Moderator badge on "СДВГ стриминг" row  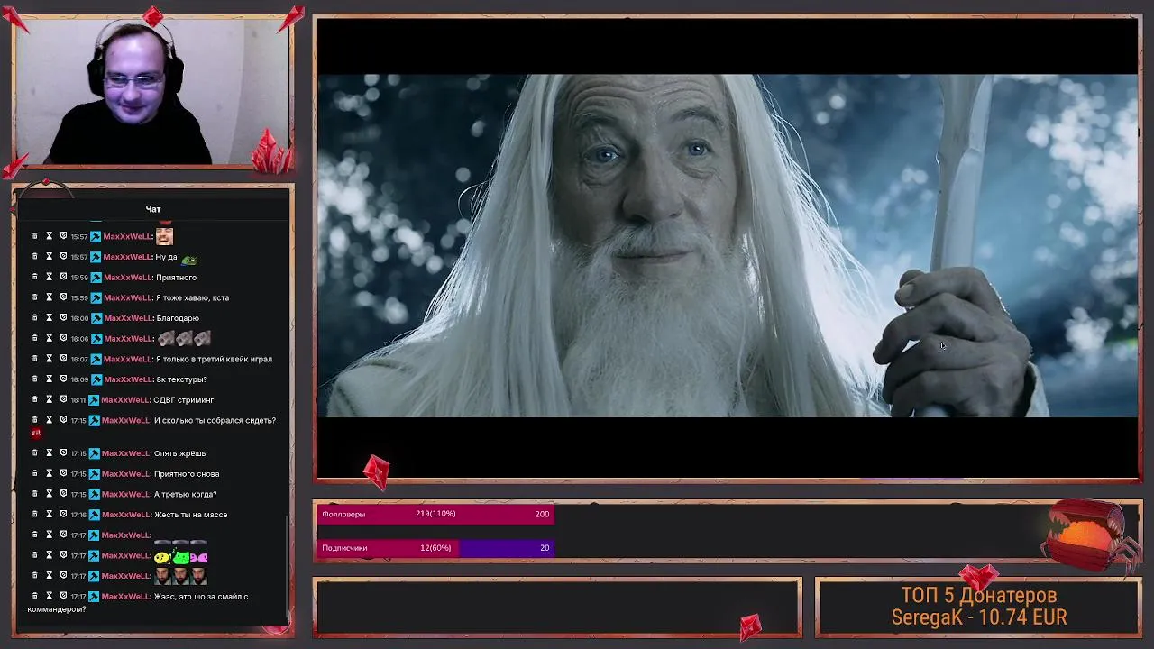(x=95, y=399)
